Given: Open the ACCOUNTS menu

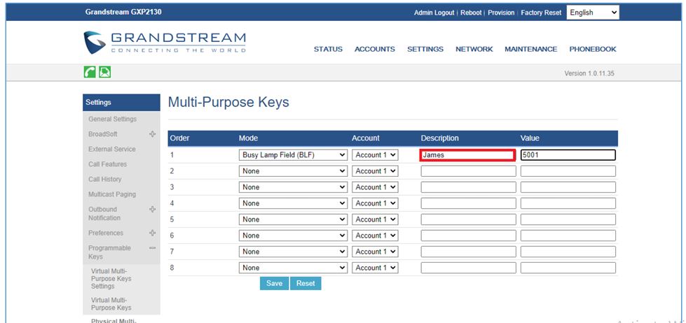Looking at the screenshot, I should 374,50.
